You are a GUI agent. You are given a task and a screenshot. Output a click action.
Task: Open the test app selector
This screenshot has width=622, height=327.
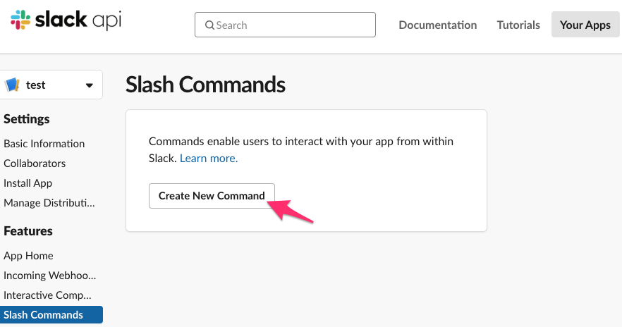[51, 85]
